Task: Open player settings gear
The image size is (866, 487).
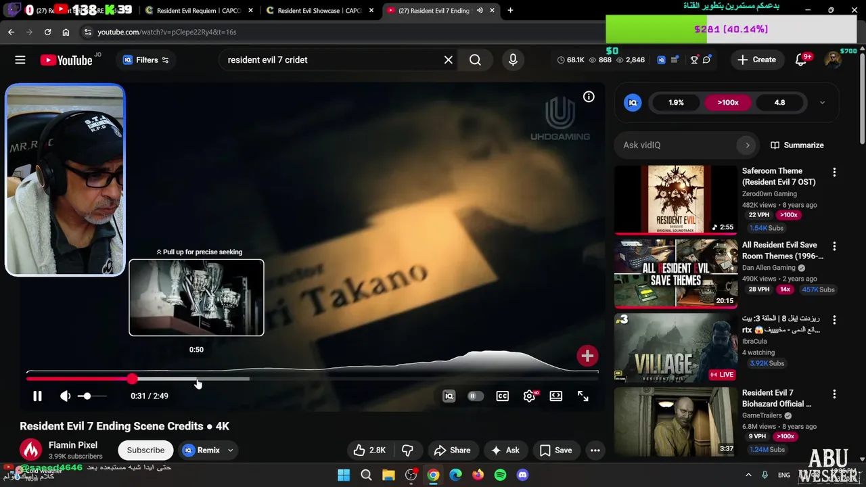Action: 529,396
